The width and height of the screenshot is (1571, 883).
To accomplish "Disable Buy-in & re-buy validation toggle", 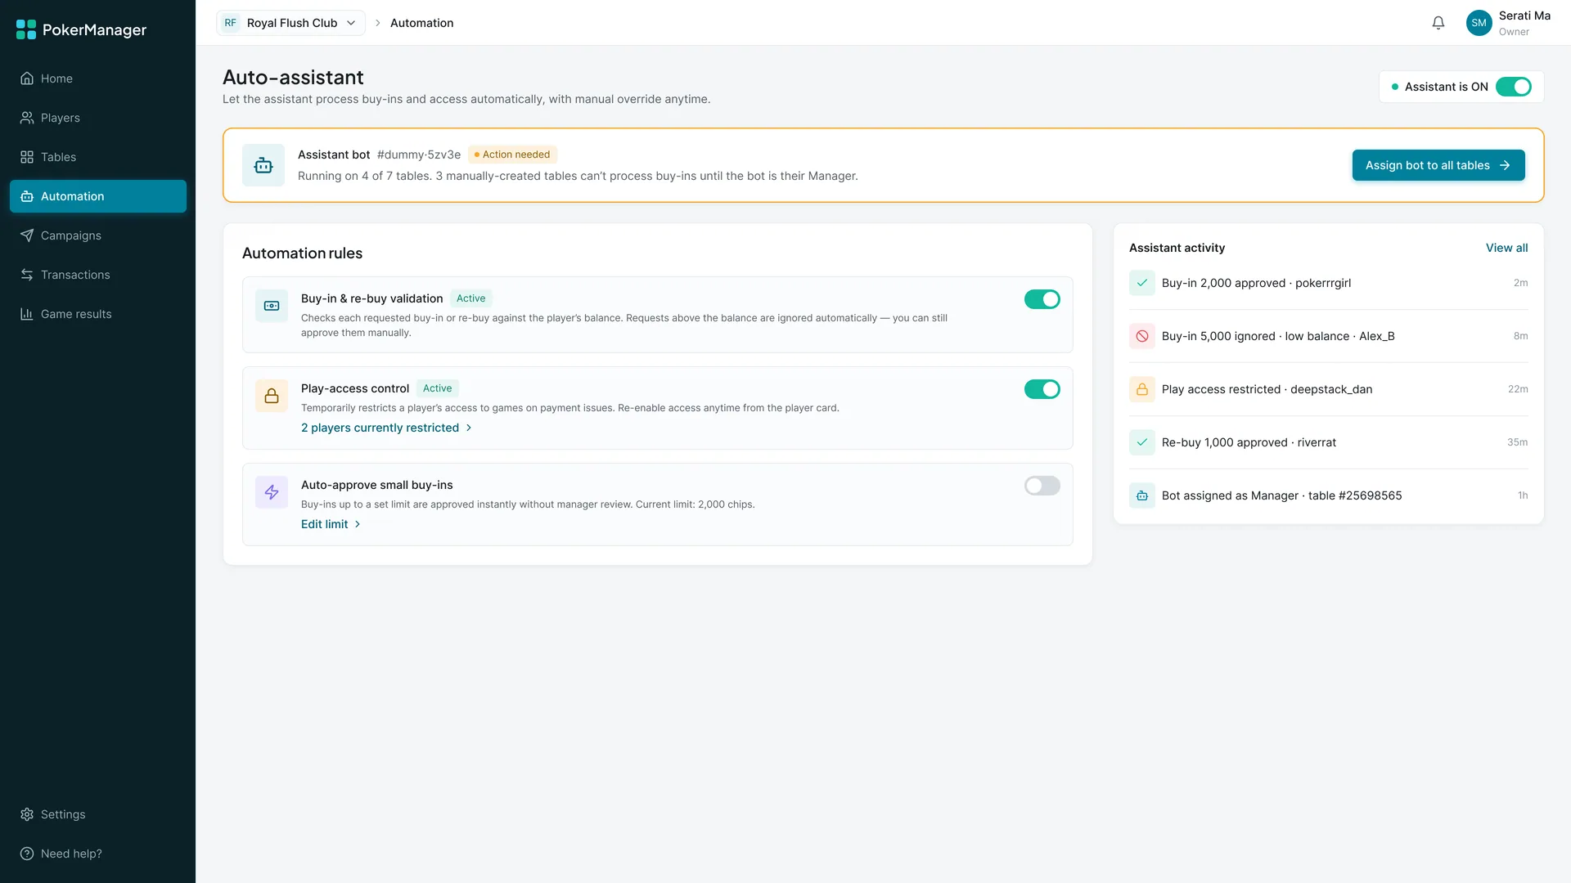I will (x=1042, y=299).
